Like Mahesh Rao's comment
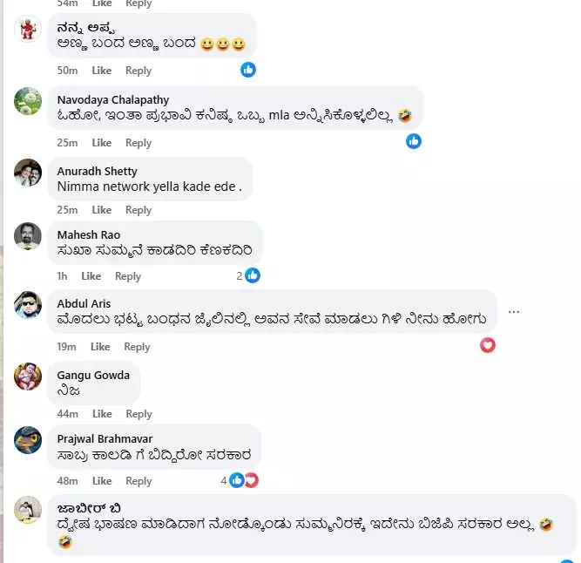581x563 pixels. pyautogui.click(x=91, y=276)
